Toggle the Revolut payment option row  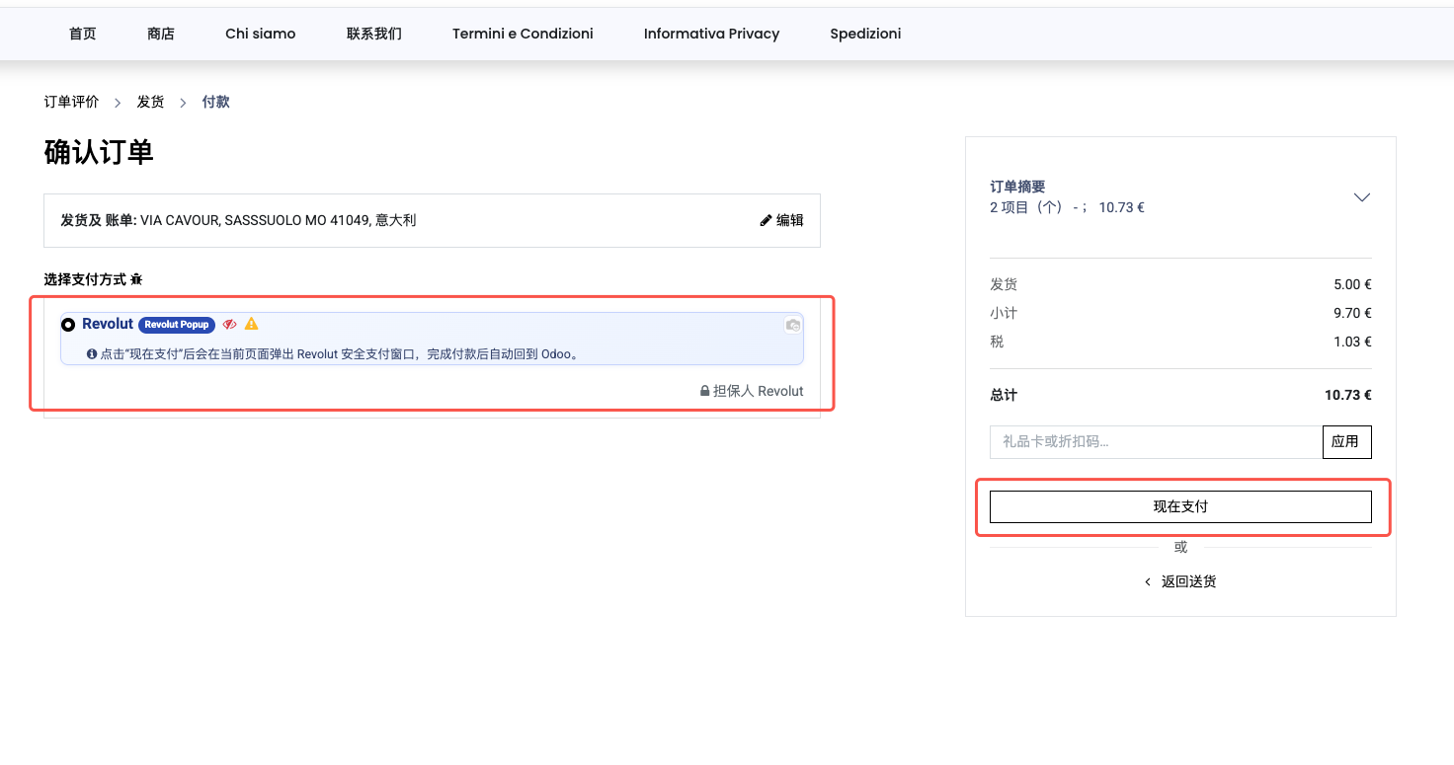tap(432, 324)
